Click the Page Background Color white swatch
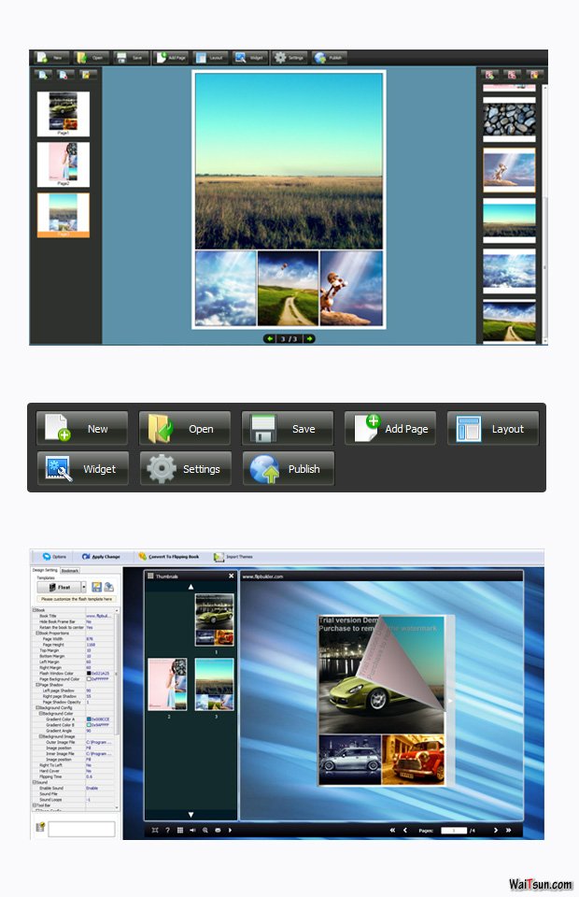The image size is (579, 897). click(x=89, y=679)
